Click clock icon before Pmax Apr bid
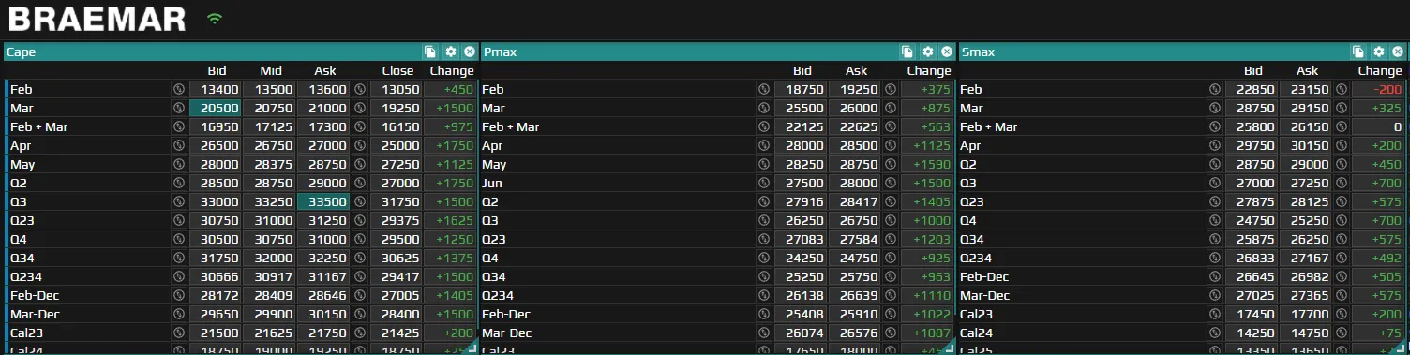 [x=764, y=145]
